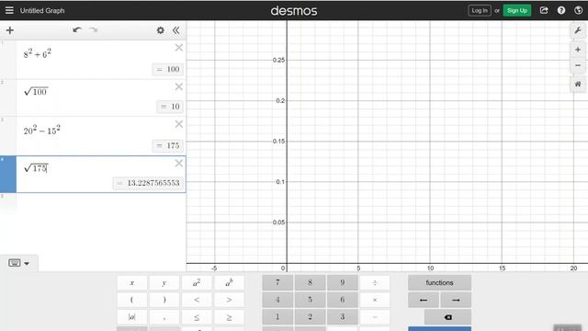Toggle the on-screen keyboard dropdown
The image size is (588, 331).
tap(18, 263)
